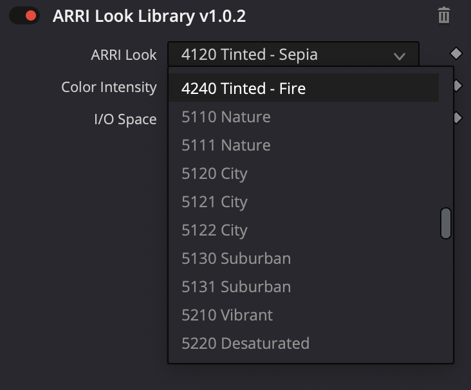This screenshot has width=471, height=390.
Task: Choose 5111 Nature from the list
Action: click(x=304, y=145)
